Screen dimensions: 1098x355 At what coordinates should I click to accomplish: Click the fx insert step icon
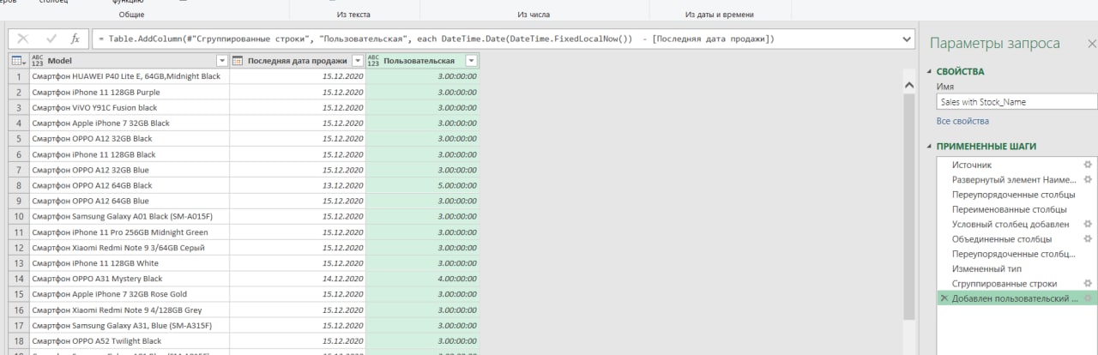point(75,39)
